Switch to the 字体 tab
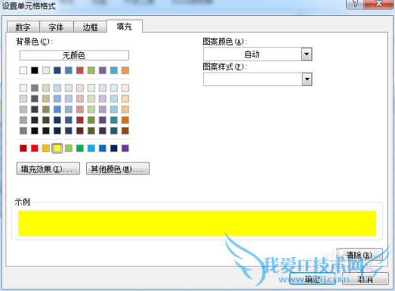395x291 pixels. coord(56,27)
